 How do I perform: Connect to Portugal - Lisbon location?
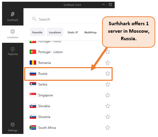[x=68, y=52]
